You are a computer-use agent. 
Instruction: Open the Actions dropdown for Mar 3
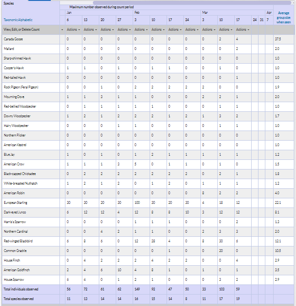click(209, 29)
